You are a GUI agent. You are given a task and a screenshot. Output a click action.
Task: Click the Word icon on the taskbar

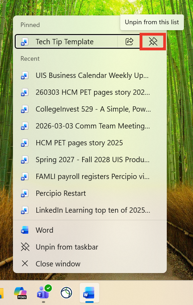[89, 293]
